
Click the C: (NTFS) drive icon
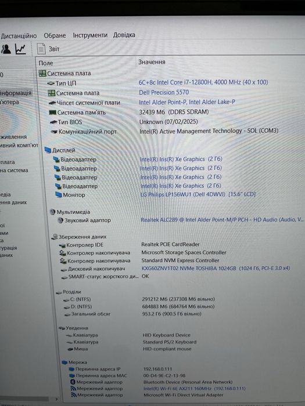tap(66, 300)
